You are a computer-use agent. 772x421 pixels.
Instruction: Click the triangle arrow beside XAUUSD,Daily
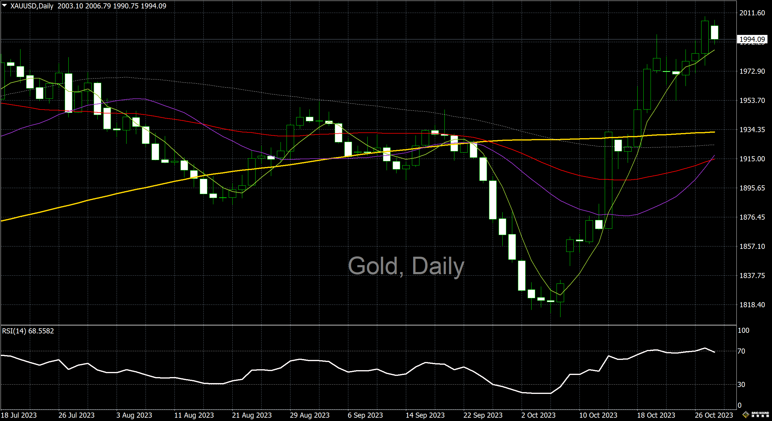(5, 5)
